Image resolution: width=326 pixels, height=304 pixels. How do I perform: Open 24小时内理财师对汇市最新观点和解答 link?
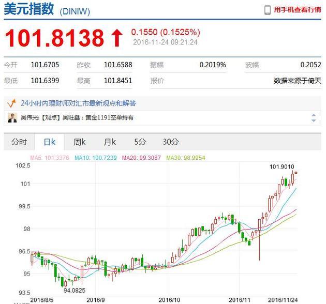79,103
